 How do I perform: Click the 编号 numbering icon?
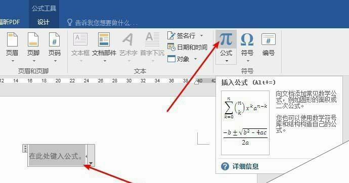pos(269,39)
